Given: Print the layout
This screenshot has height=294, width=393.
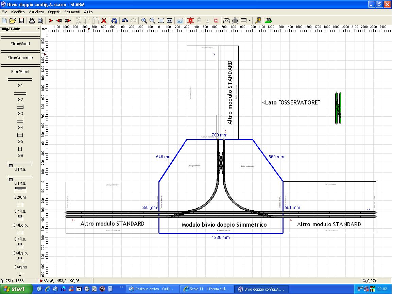Looking at the screenshot, I should (x=32, y=20).
